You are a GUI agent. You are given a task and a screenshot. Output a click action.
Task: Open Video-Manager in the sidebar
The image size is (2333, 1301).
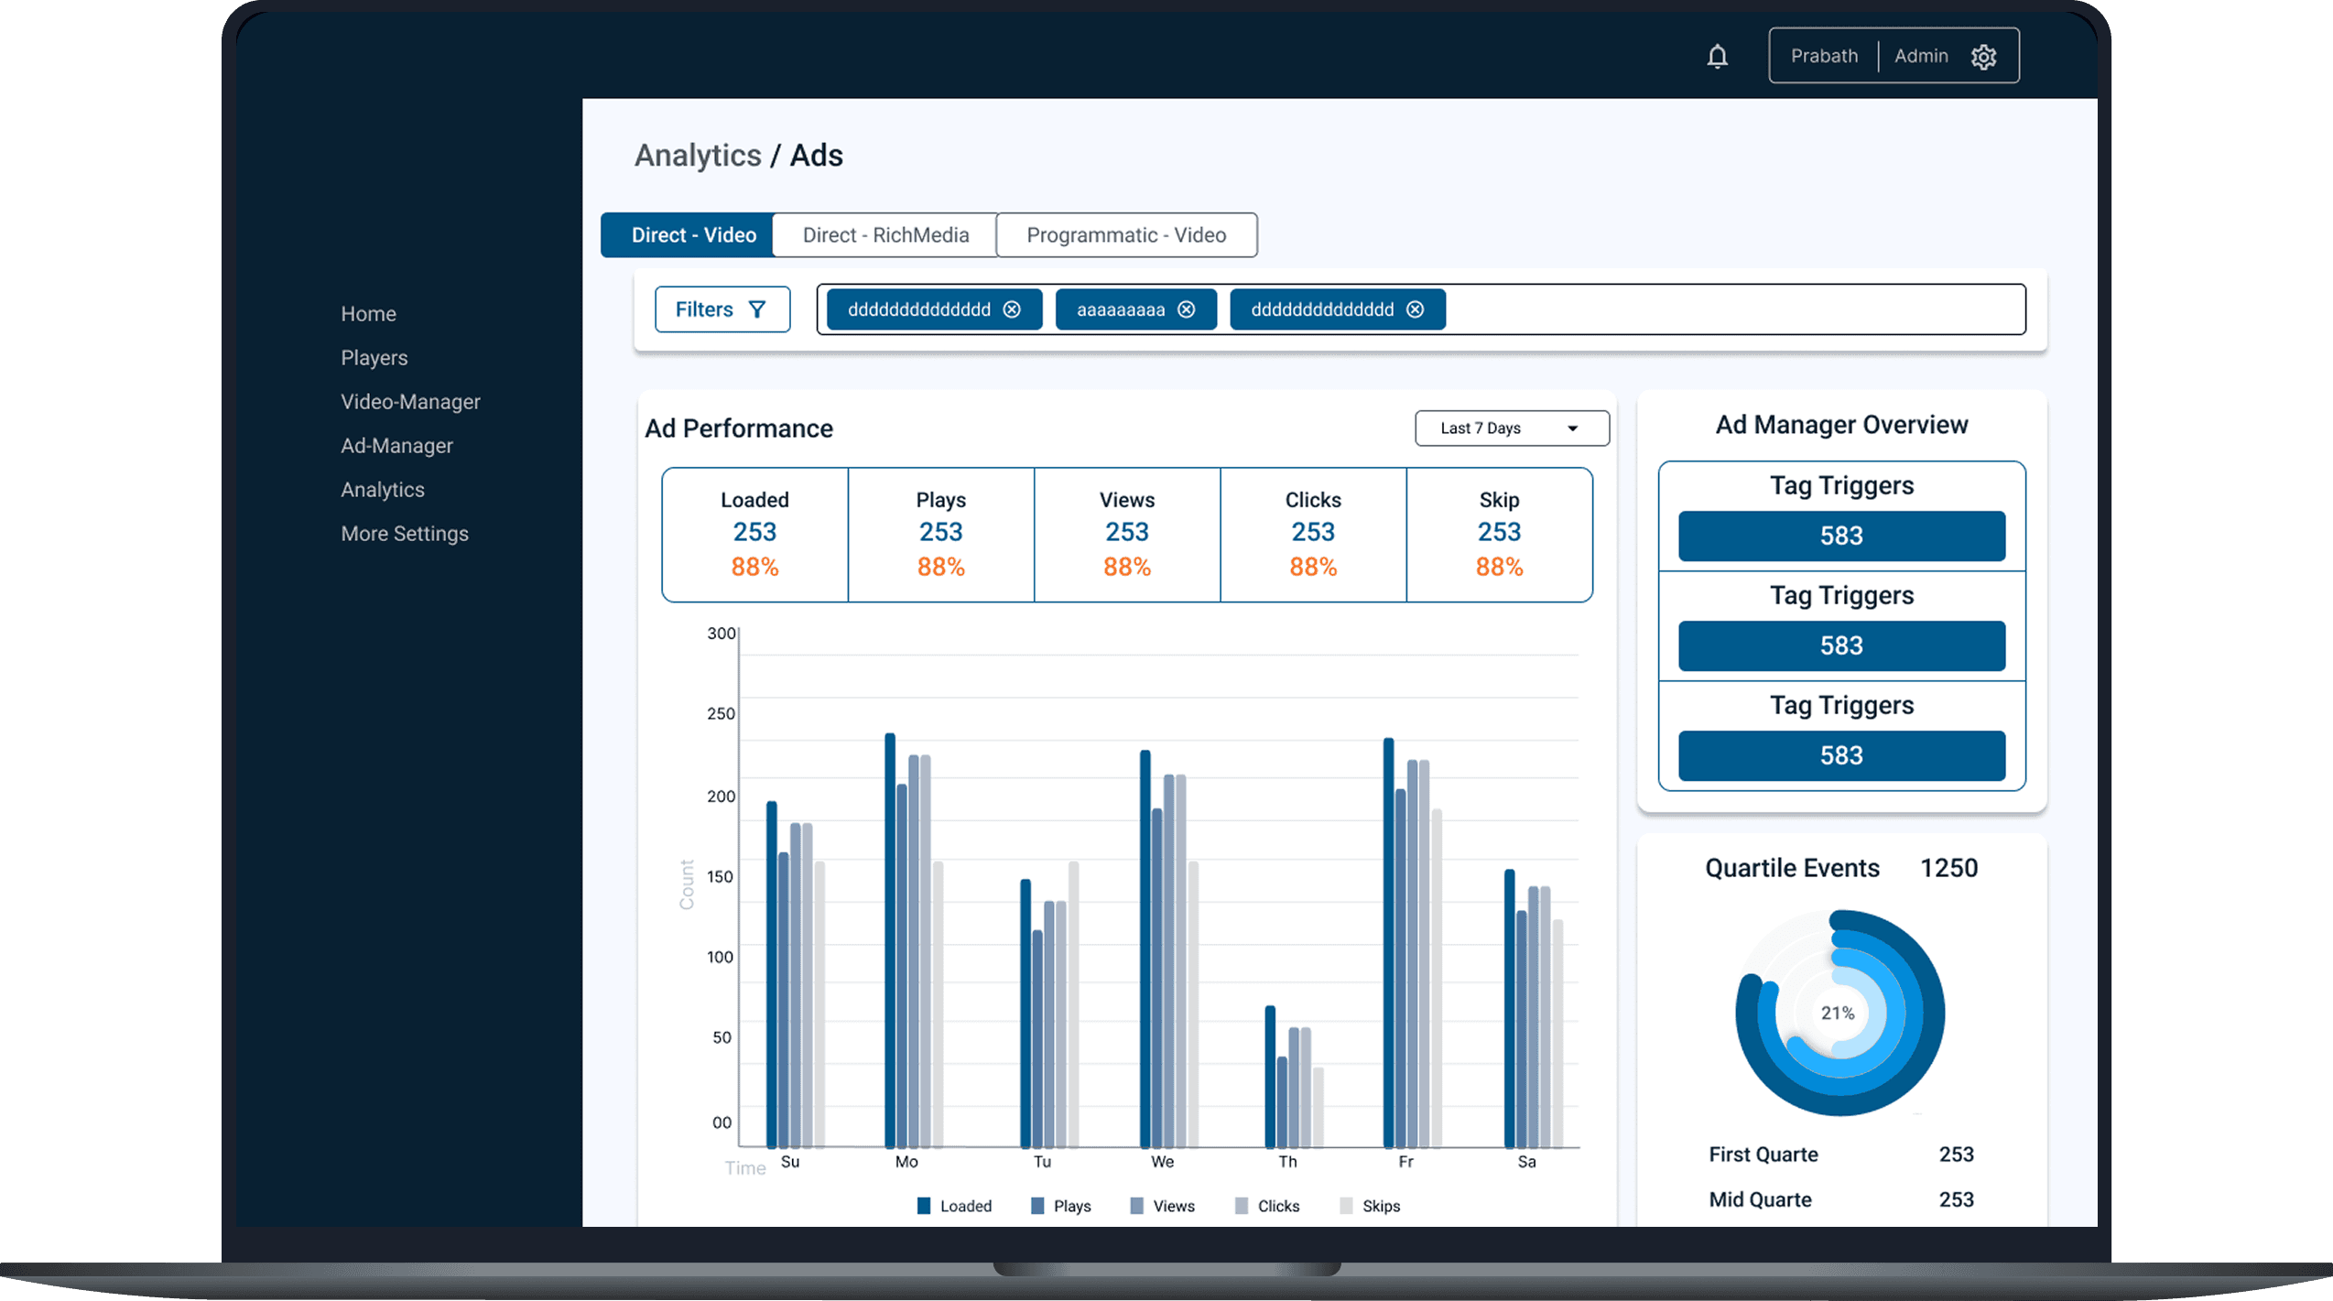point(410,402)
